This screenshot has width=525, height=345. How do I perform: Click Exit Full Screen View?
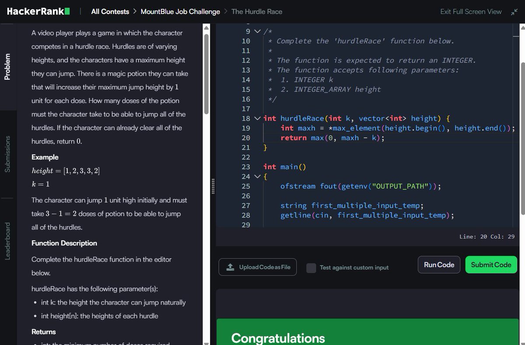(471, 11)
